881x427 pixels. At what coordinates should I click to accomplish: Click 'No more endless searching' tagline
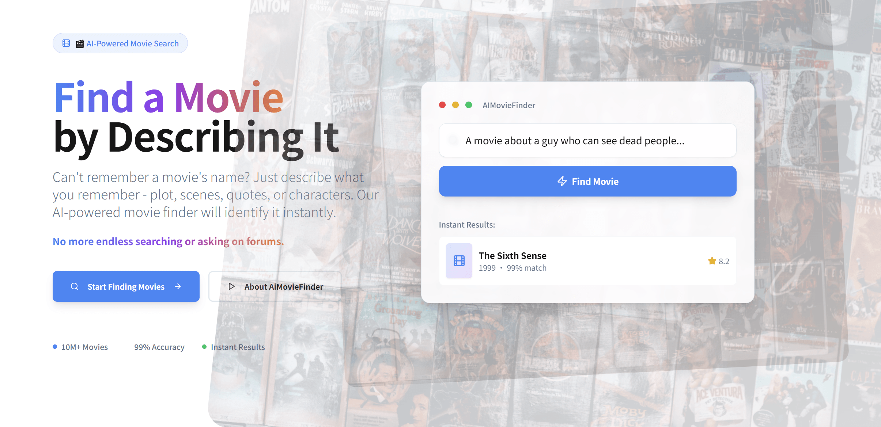(x=168, y=241)
